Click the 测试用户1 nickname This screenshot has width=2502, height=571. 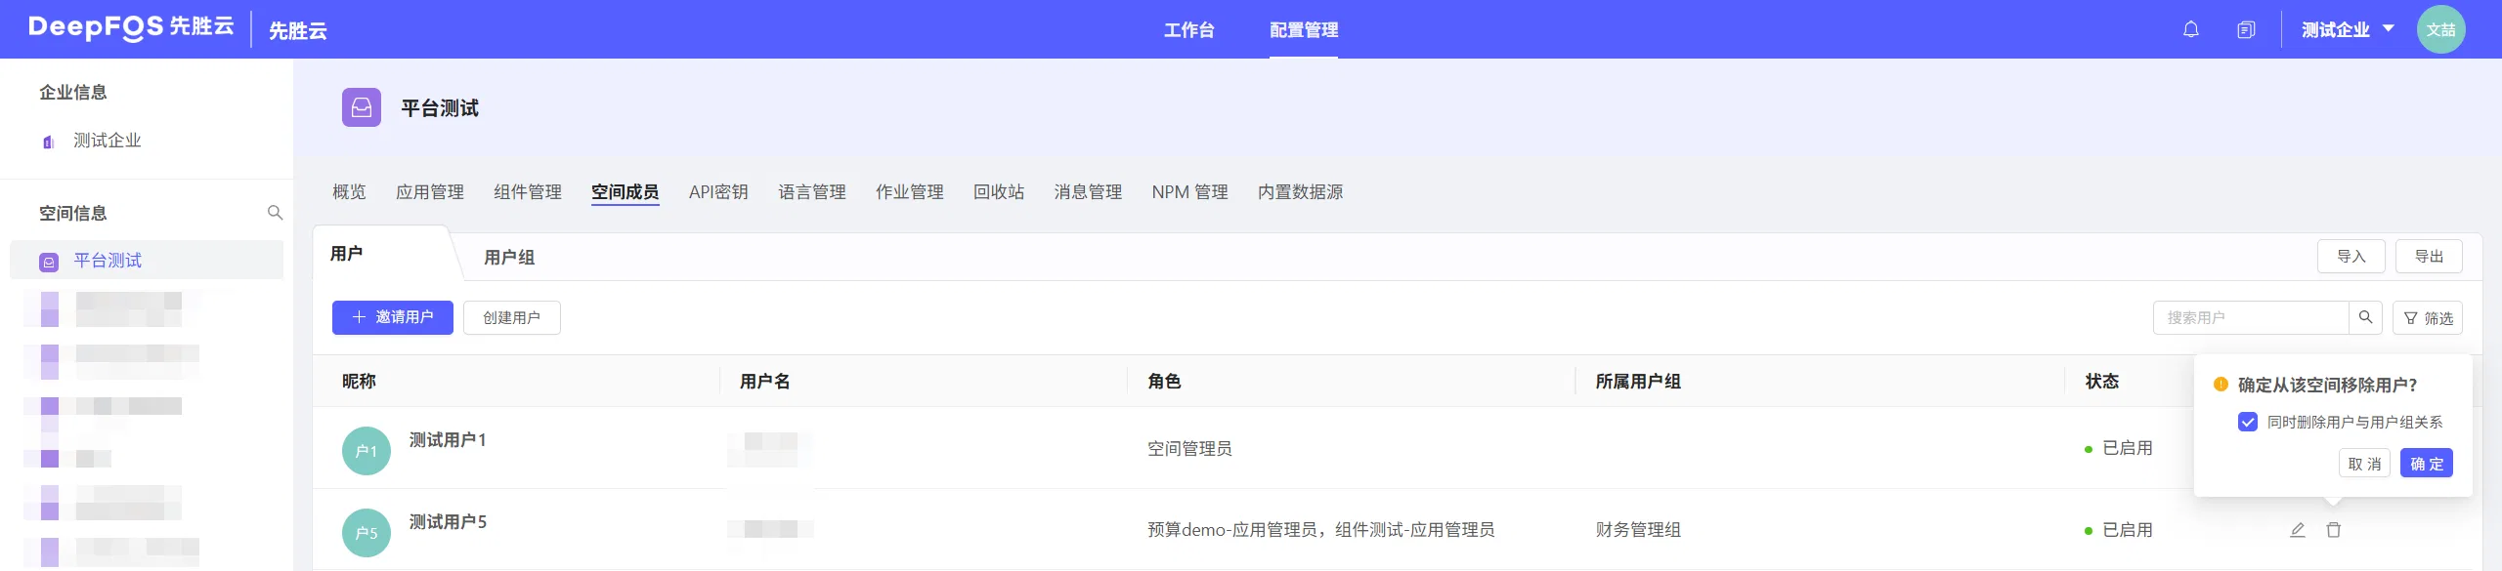[448, 440]
